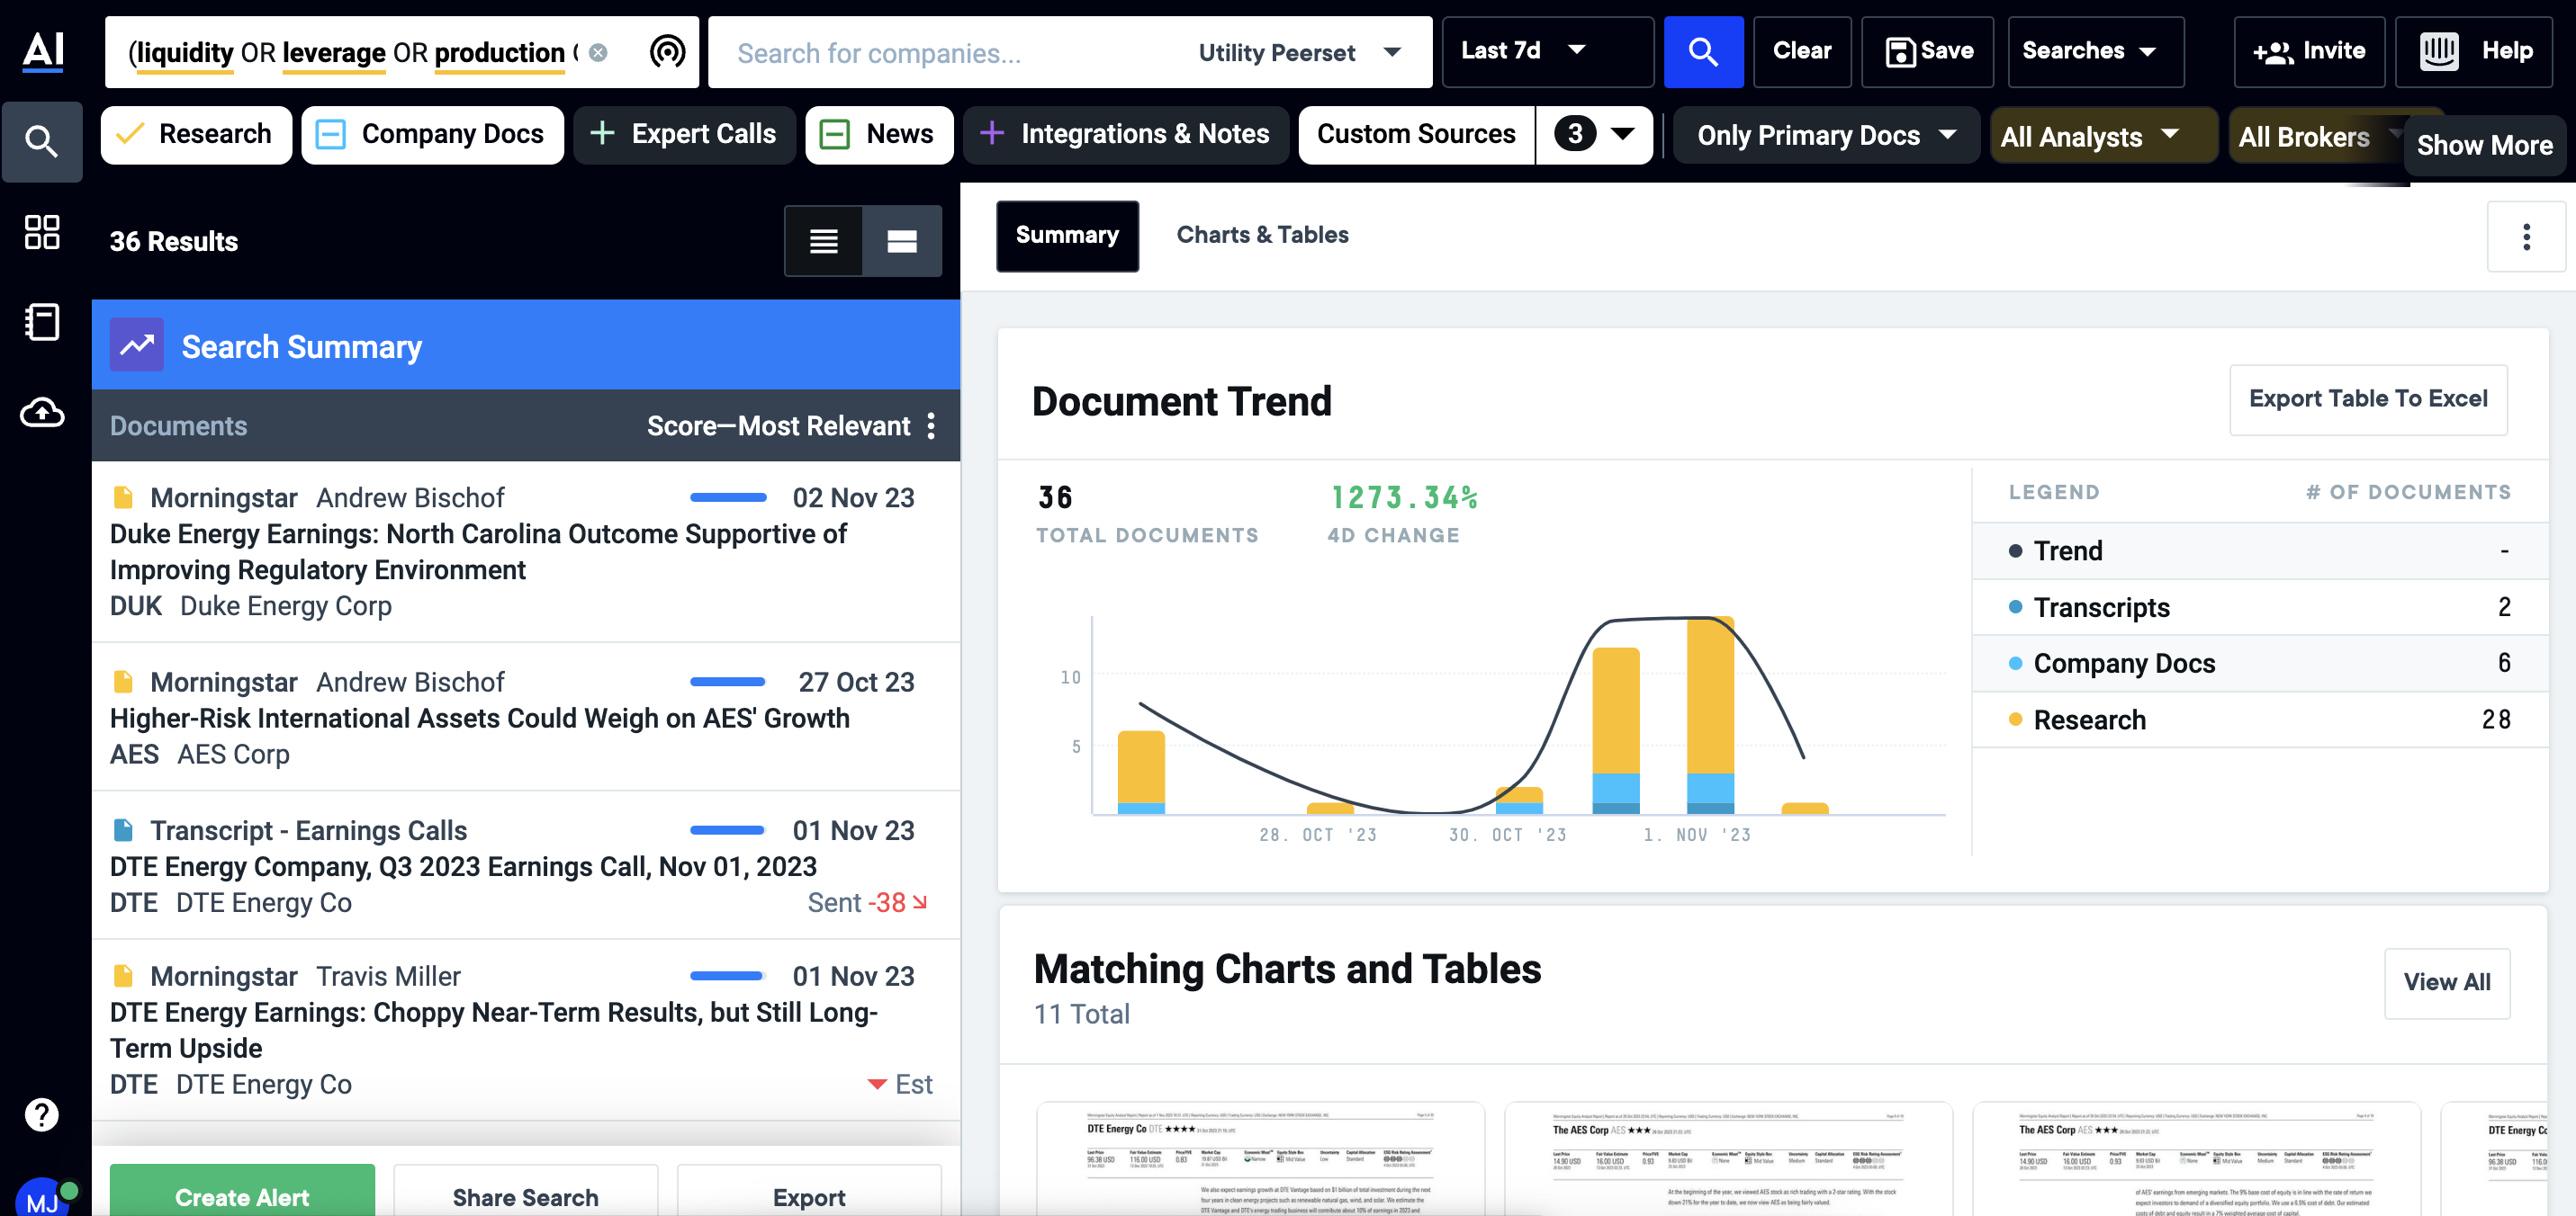2576x1216 pixels.
Task: Click the Invite button
Action: (x=2308, y=51)
